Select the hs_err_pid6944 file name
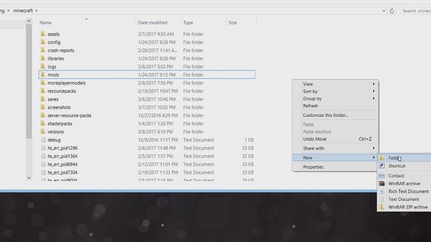This screenshot has width=431, height=242. click(x=63, y=164)
